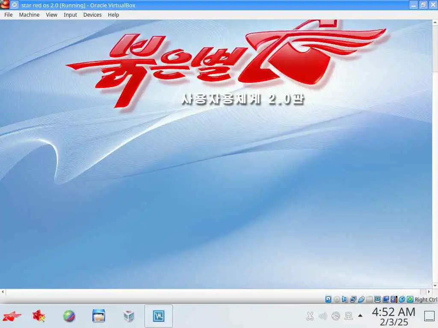438x328 pixels.
Task: Open the Input menu
Action: point(71,15)
